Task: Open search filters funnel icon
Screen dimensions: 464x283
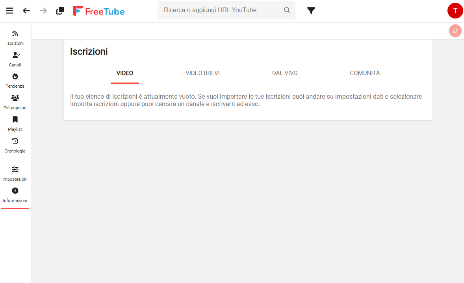Action: (311, 11)
